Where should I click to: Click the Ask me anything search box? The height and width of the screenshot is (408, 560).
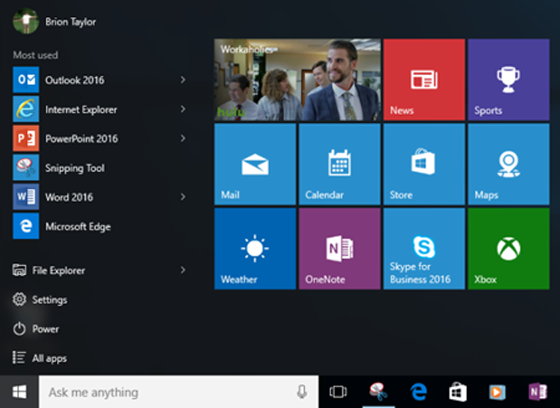click(x=179, y=392)
